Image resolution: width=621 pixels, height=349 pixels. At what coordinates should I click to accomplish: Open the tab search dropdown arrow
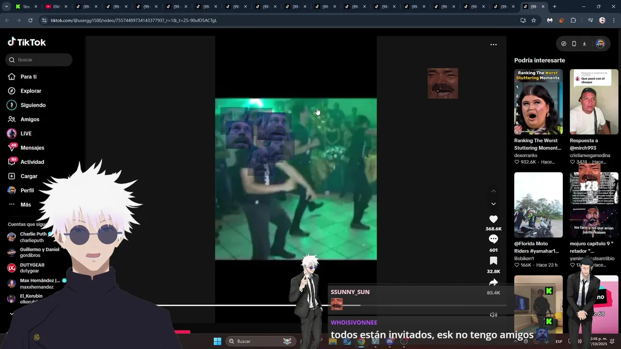pyautogui.click(x=6, y=7)
